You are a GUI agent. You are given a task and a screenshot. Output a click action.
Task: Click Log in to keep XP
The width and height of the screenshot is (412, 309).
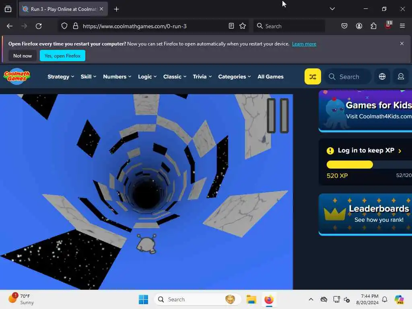click(366, 150)
